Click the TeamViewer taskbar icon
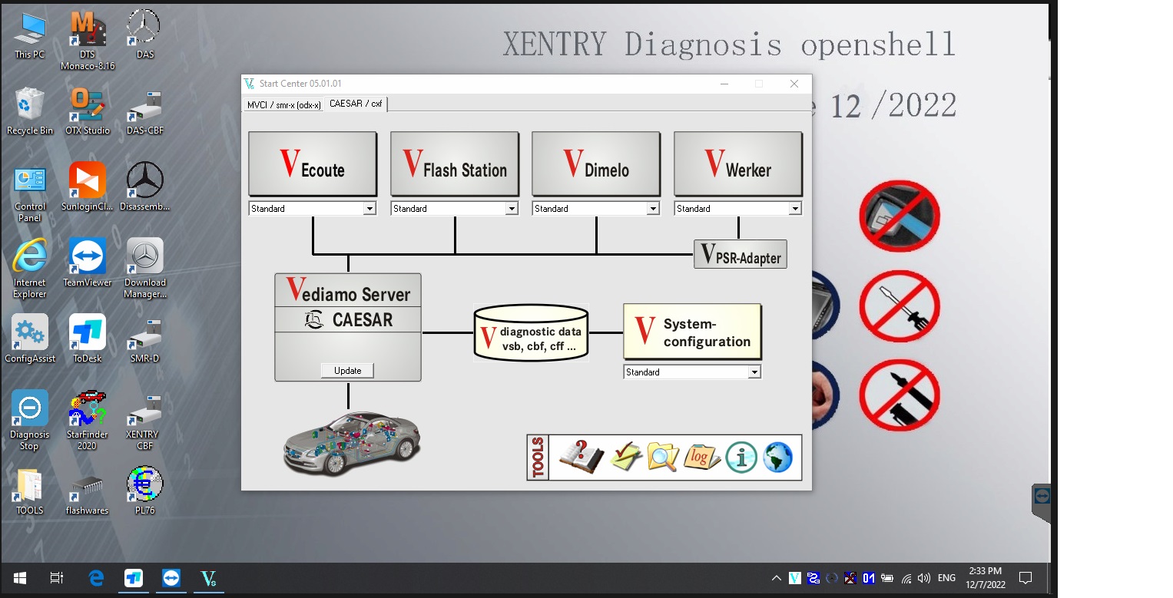Screen dimensions: 1173x598 click(x=171, y=578)
